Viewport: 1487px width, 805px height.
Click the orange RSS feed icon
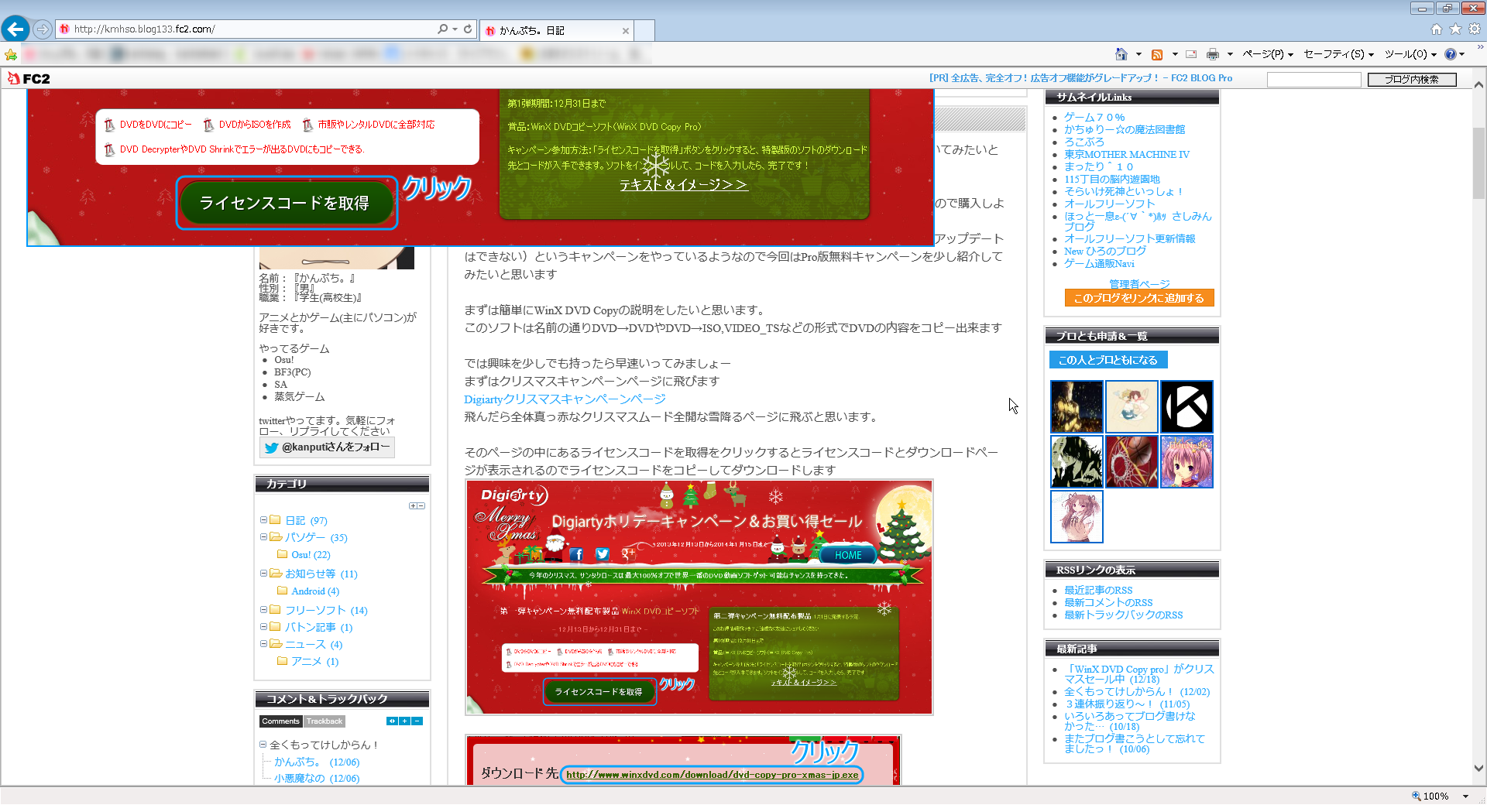[1157, 54]
